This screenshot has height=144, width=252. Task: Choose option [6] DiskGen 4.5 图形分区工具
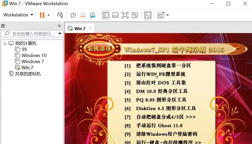pyautogui.click(x=160, y=108)
